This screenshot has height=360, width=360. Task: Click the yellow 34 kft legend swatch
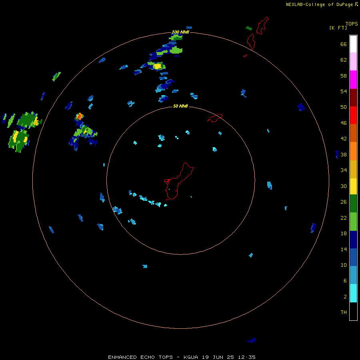click(353, 186)
